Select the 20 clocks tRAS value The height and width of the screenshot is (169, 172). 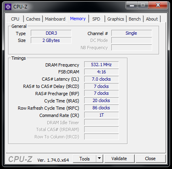102,101
